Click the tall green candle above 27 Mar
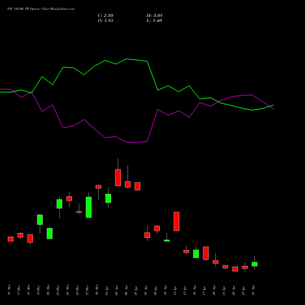This screenshot has width=305, height=305. click(x=88, y=207)
